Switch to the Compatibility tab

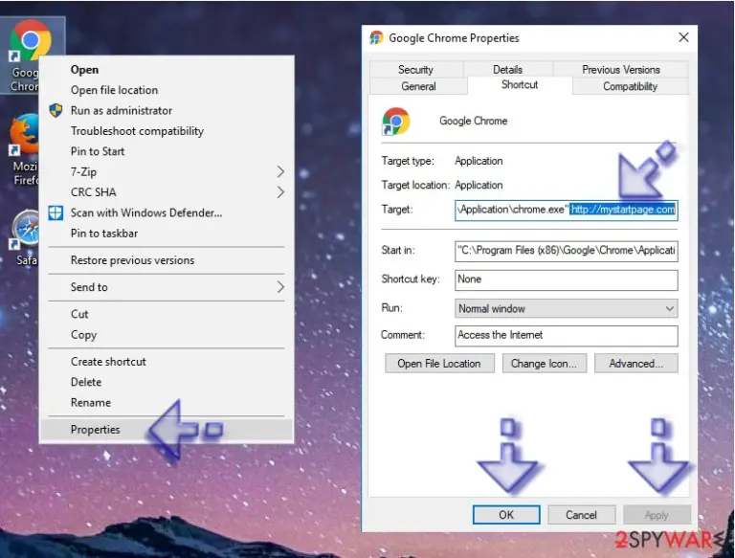coord(630,86)
